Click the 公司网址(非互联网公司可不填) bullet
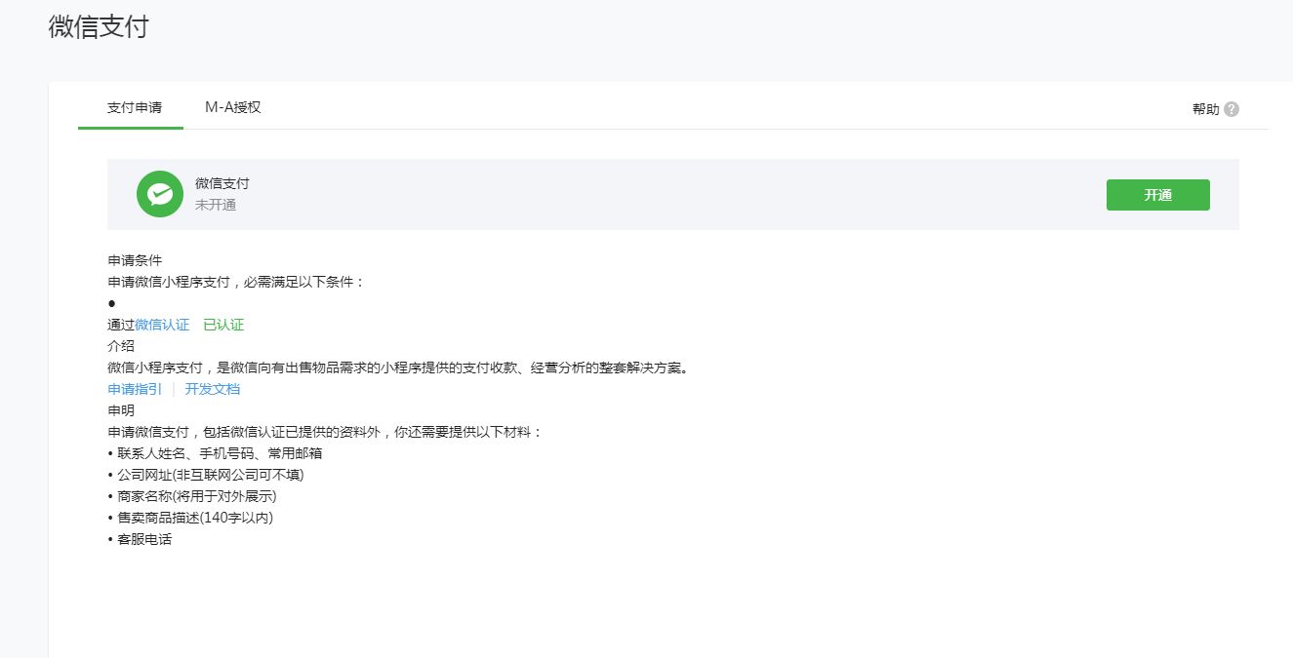The width and height of the screenshot is (1293, 658). [206, 475]
